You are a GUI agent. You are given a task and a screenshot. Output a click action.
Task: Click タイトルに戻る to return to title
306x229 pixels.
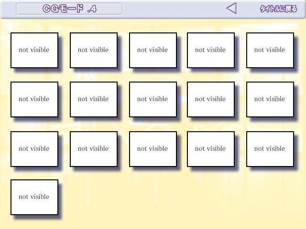(x=278, y=9)
